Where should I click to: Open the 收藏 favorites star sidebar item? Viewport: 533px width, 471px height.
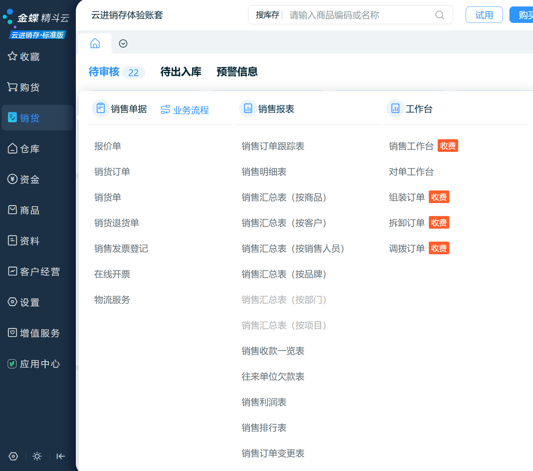pyautogui.click(x=23, y=56)
